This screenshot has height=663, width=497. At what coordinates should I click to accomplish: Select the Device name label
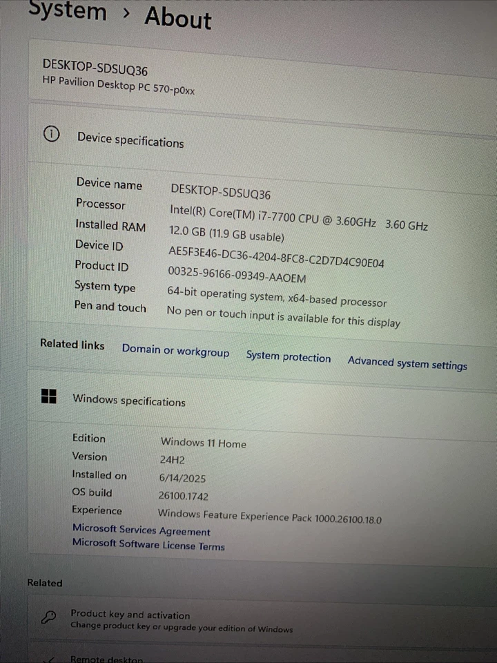pos(109,184)
